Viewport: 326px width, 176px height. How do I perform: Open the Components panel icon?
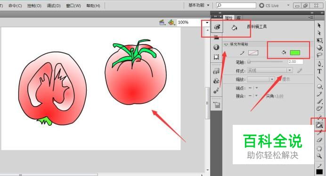[216, 81]
